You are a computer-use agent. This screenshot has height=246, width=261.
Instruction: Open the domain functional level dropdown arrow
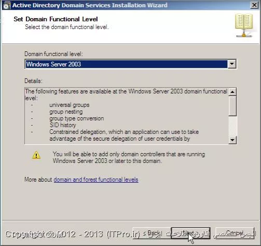pos(232,64)
